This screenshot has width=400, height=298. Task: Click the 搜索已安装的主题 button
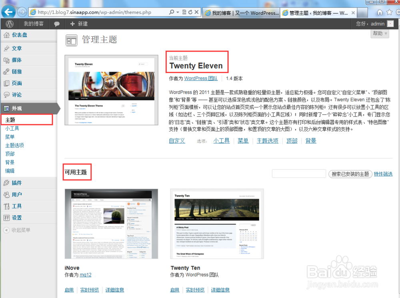tap(350, 174)
